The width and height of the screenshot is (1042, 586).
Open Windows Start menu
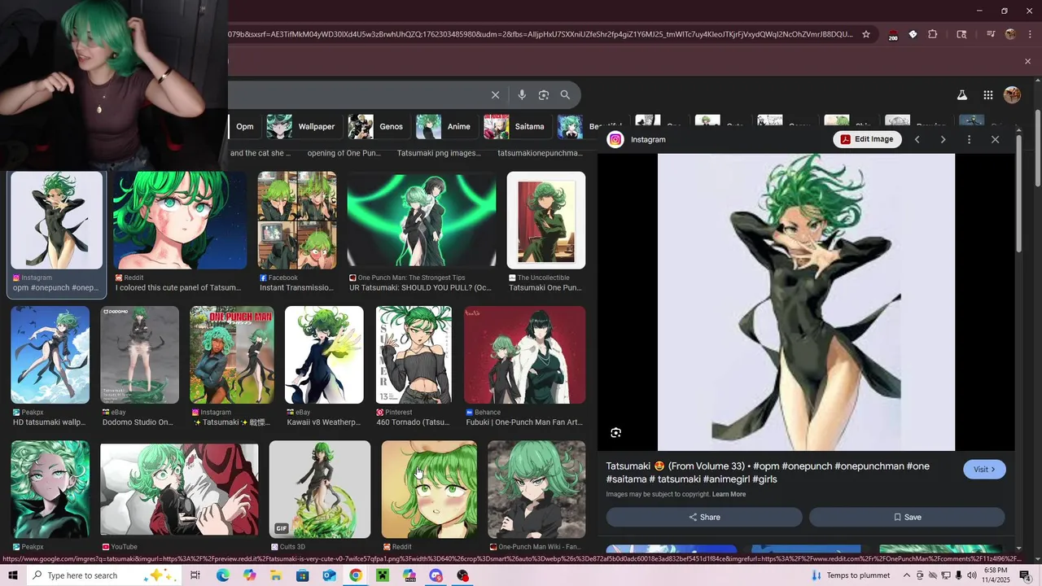point(13,575)
